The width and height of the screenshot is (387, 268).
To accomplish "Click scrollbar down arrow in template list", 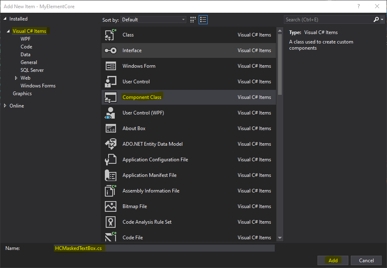I will [280, 237].
